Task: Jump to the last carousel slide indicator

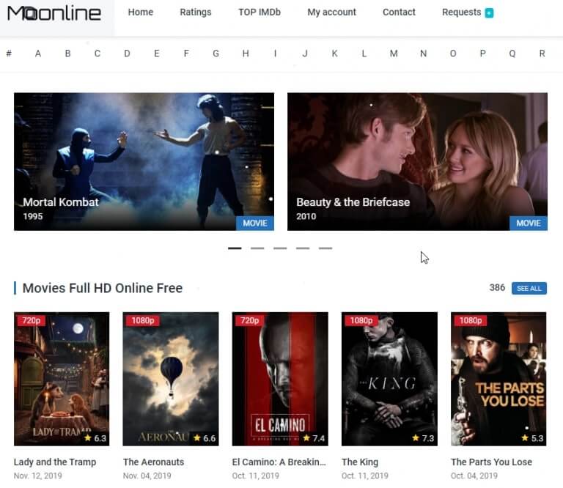Action: click(325, 248)
